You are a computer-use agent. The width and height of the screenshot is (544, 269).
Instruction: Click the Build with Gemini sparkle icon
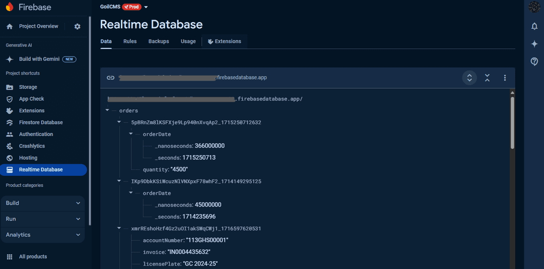(x=10, y=59)
